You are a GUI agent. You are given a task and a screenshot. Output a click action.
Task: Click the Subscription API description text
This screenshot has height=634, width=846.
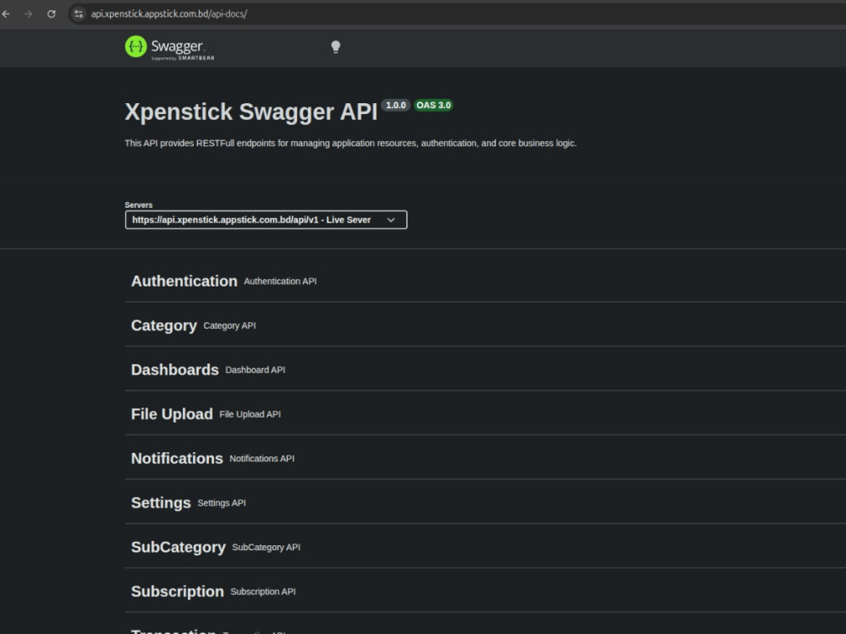pyautogui.click(x=263, y=592)
